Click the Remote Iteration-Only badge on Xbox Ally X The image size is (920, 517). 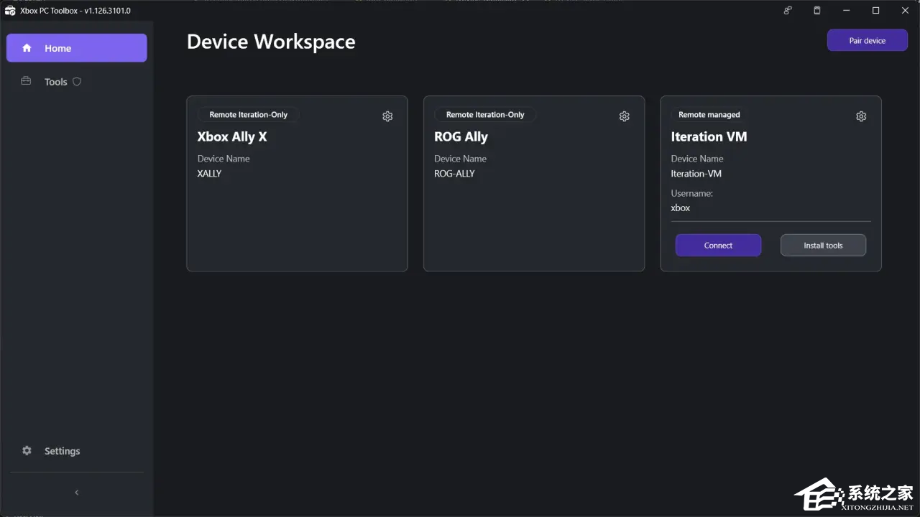(x=248, y=115)
